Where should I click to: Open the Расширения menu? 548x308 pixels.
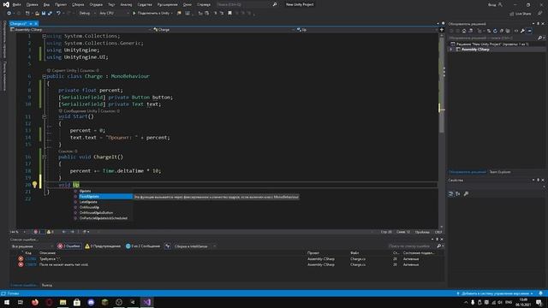168,4
